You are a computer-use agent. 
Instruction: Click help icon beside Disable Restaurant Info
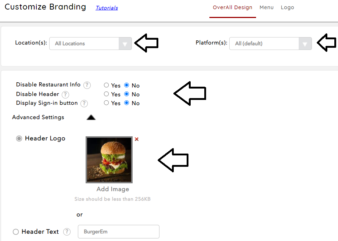87,85
